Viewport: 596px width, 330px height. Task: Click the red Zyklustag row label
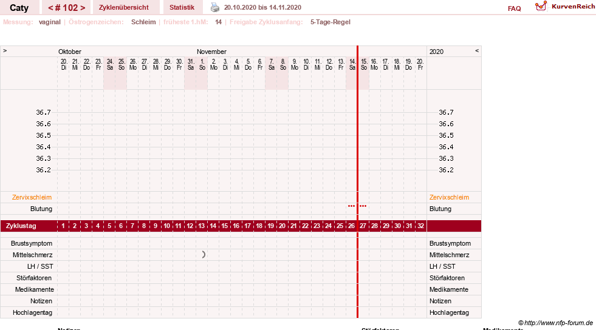tap(21, 226)
